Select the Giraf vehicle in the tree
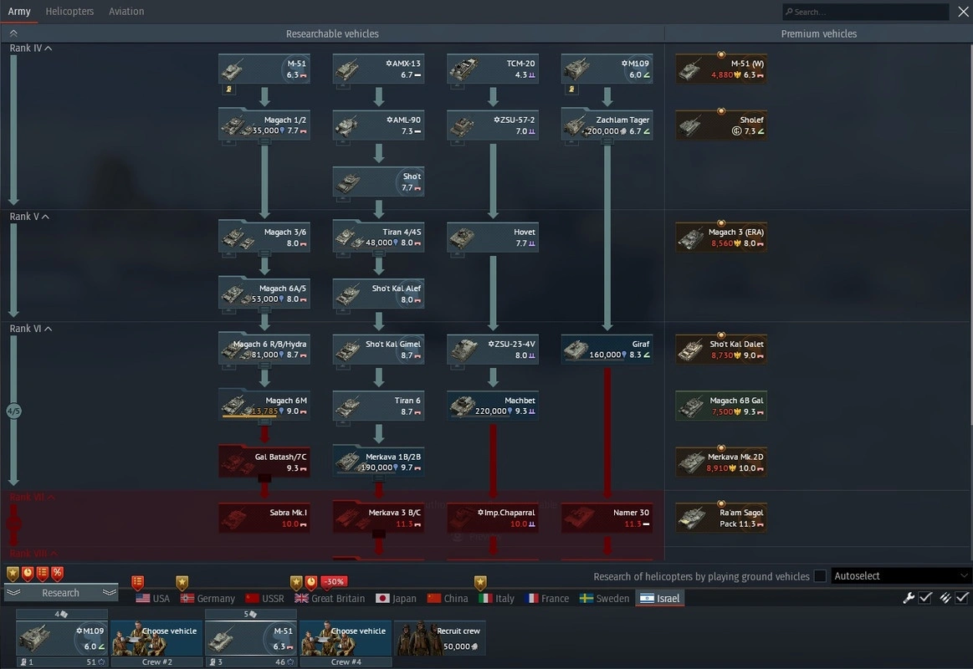973x669 pixels. click(607, 349)
